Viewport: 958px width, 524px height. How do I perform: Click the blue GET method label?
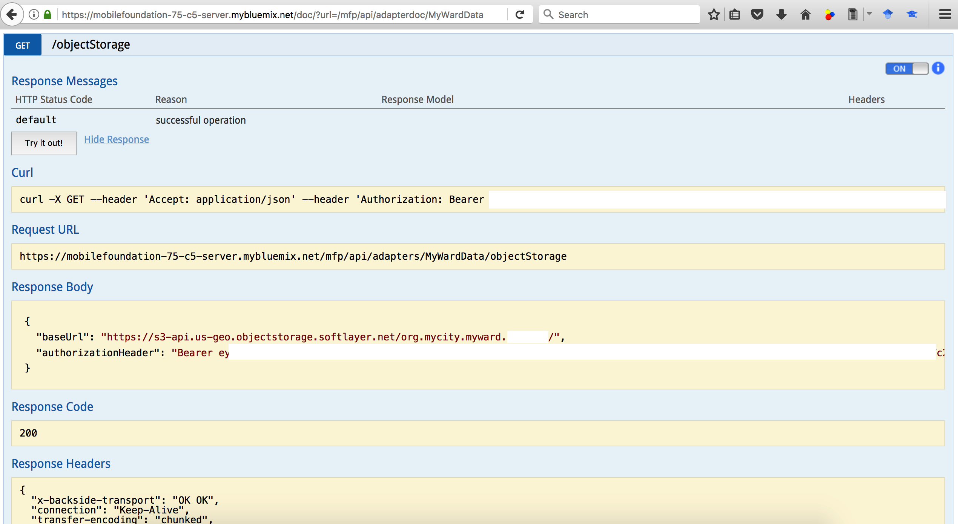tap(23, 45)
